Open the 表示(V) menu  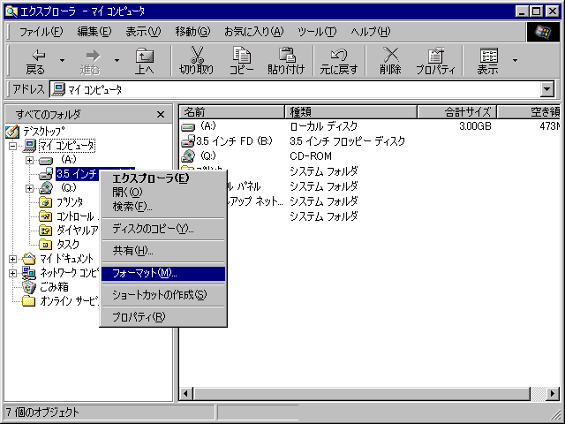143,32
